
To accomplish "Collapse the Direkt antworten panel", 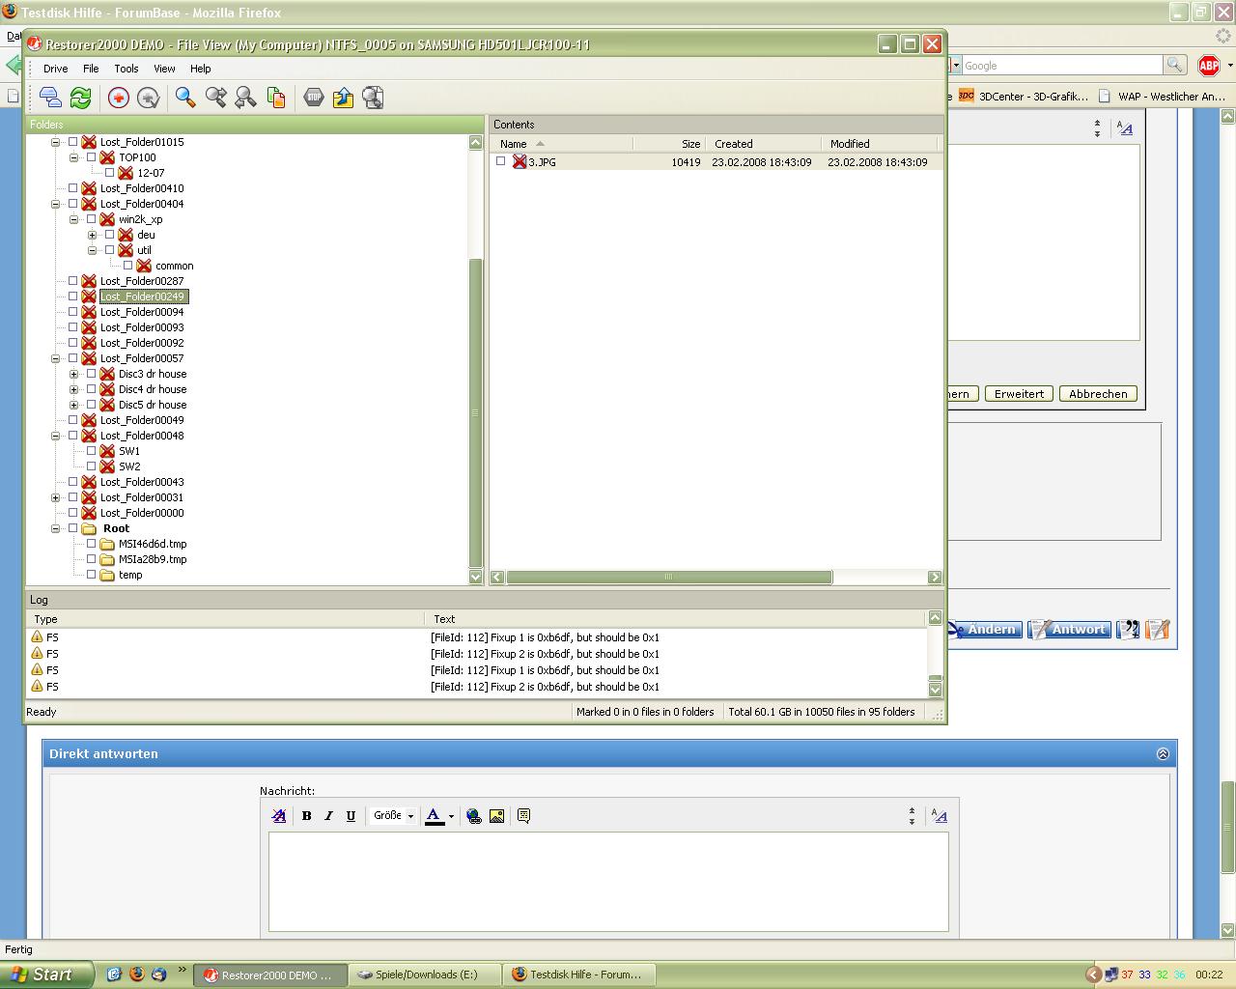I will [1163, 754].
